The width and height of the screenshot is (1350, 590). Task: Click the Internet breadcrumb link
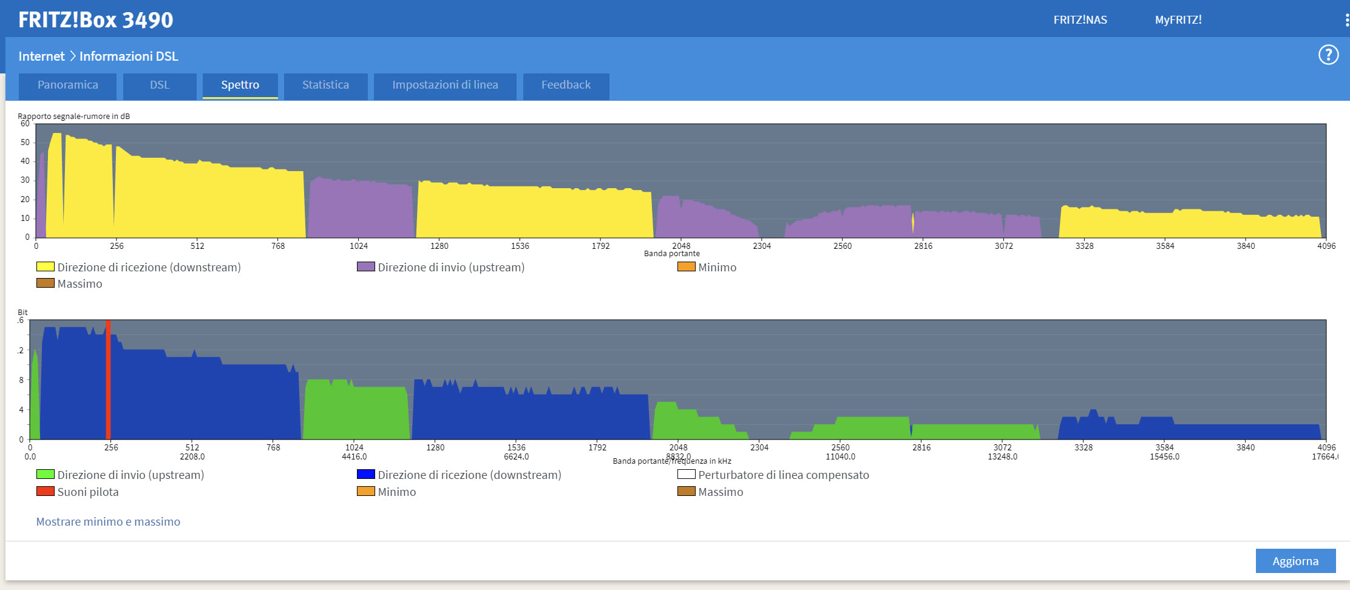tap(41, 56)
